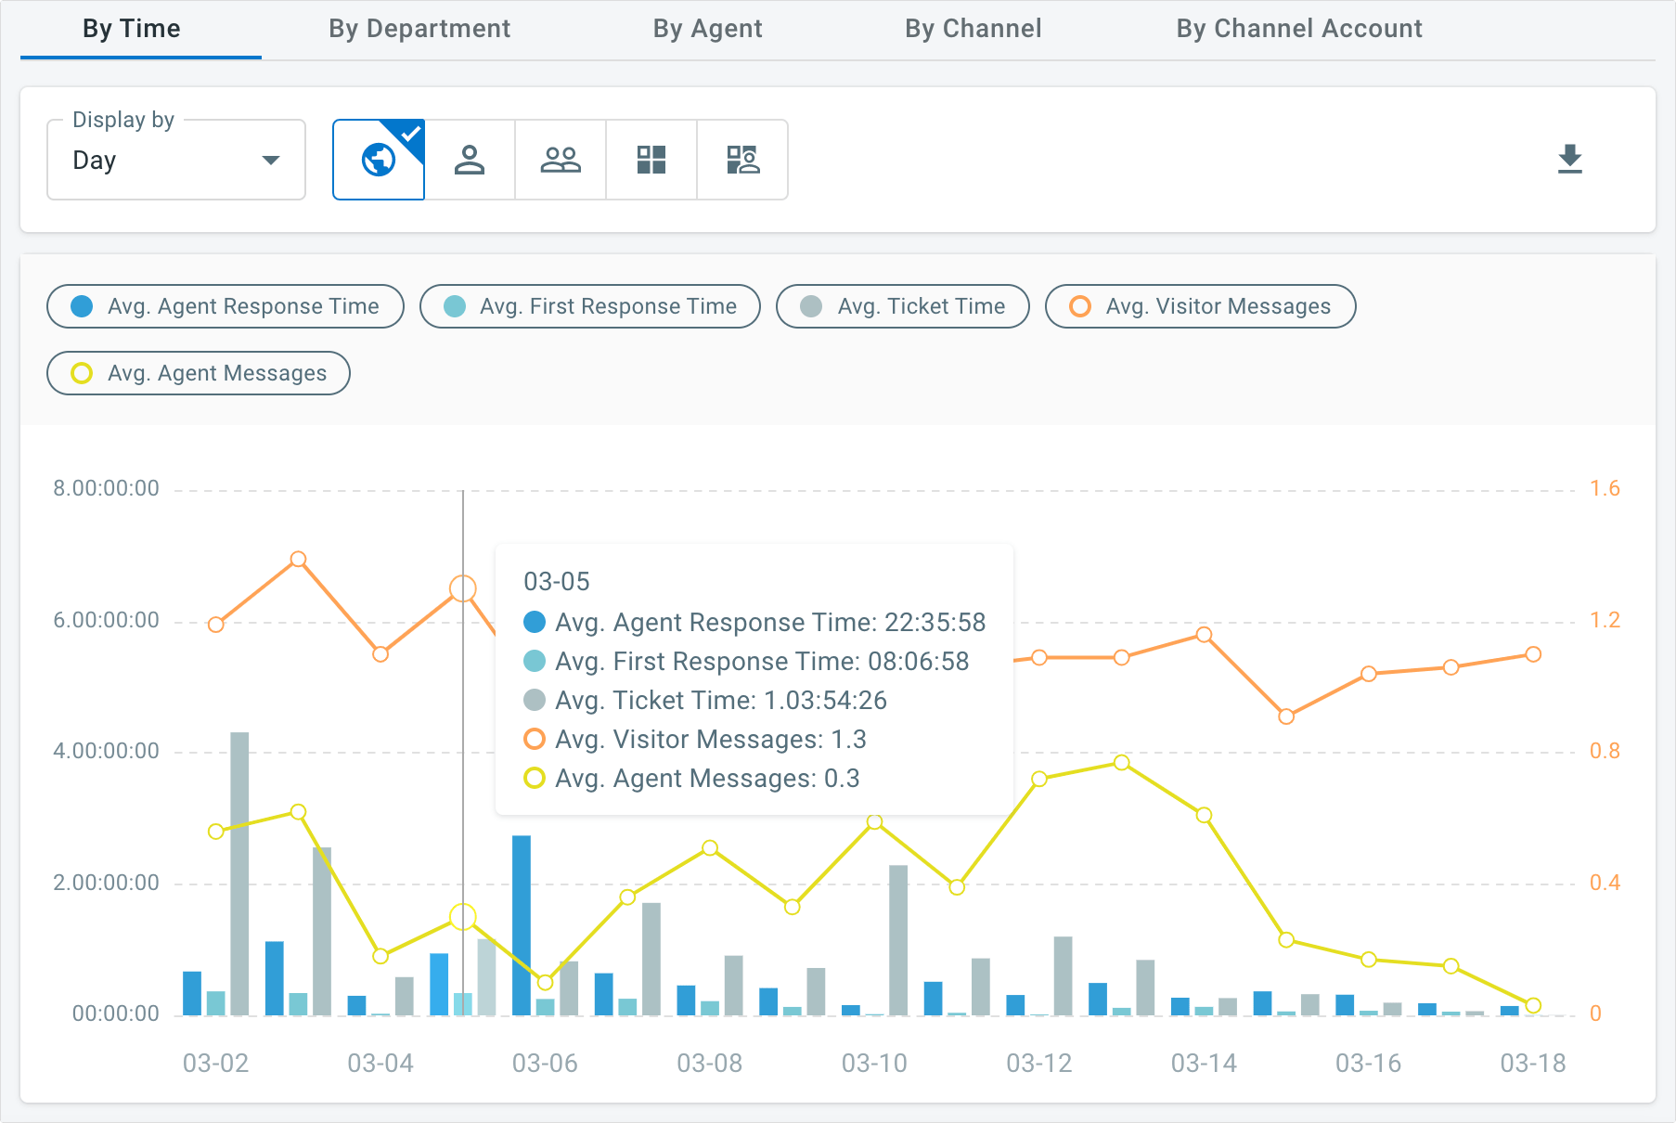
Task: Click the orange data point at 03-15 dip
Action: (1286, 716)
